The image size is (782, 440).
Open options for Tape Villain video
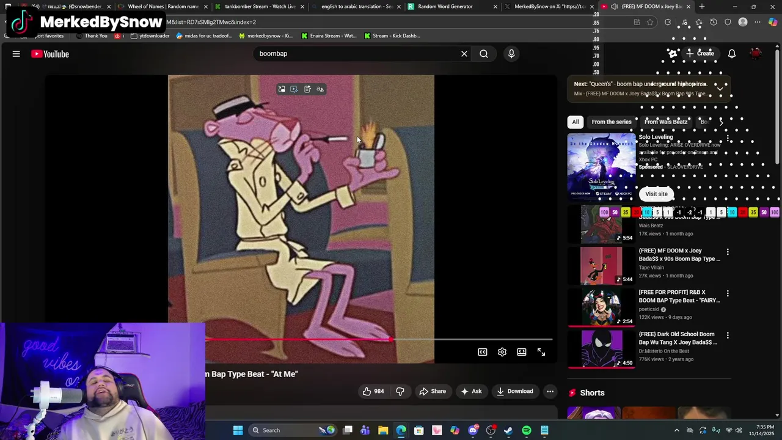pos(728,252)
